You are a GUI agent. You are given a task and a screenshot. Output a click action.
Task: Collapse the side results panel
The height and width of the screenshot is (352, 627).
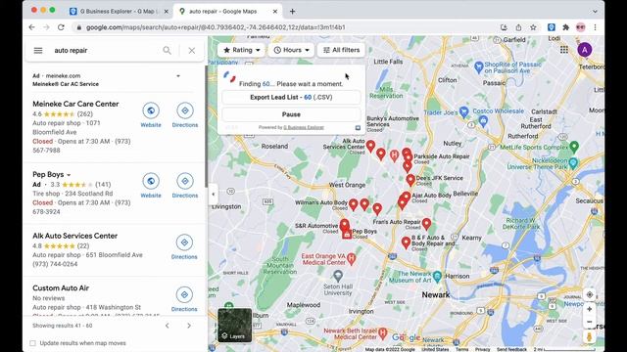214,194
